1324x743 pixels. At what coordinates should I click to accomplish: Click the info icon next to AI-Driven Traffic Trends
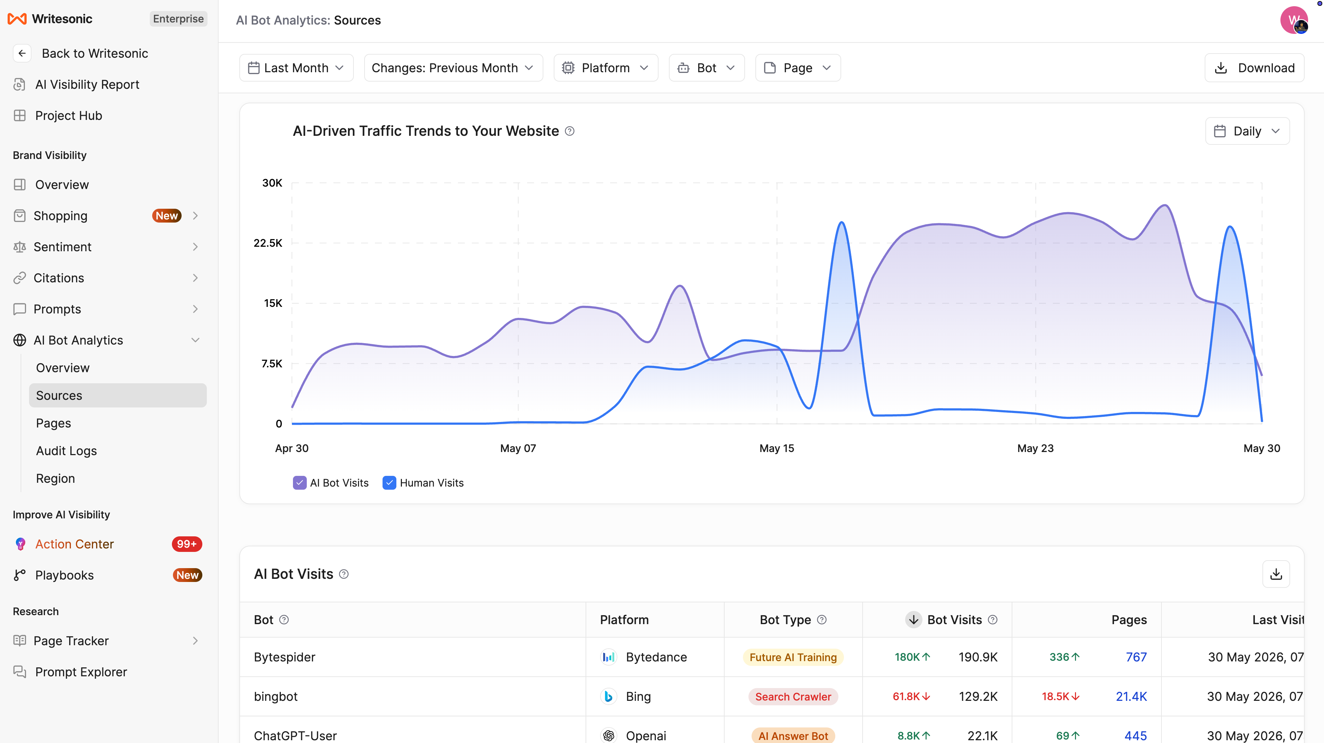pyautogui.click(x=570, y=131)
